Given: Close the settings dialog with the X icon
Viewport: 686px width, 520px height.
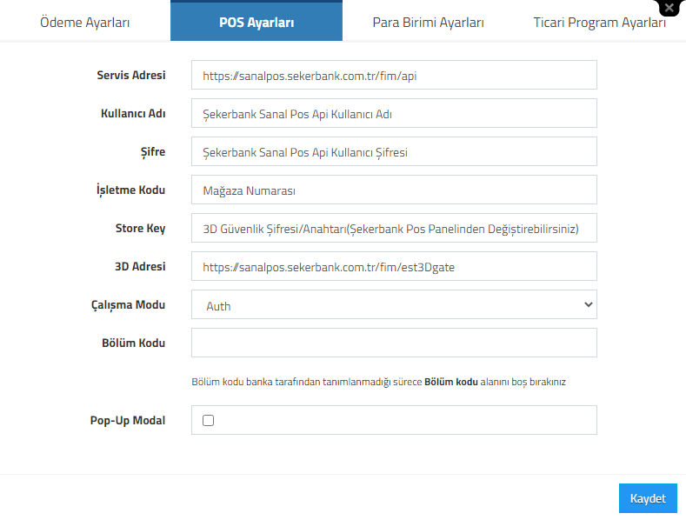Looking at the screenshot, I should click(x=669, y=8).
